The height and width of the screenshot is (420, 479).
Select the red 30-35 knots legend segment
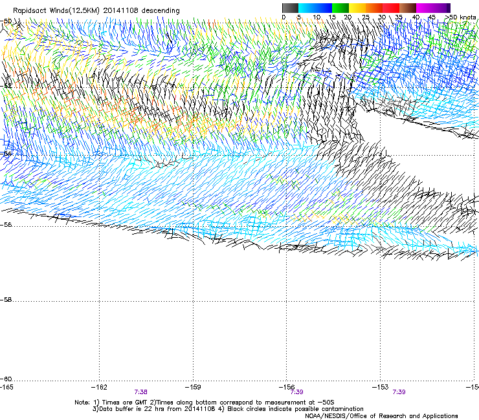coord(391,8)
